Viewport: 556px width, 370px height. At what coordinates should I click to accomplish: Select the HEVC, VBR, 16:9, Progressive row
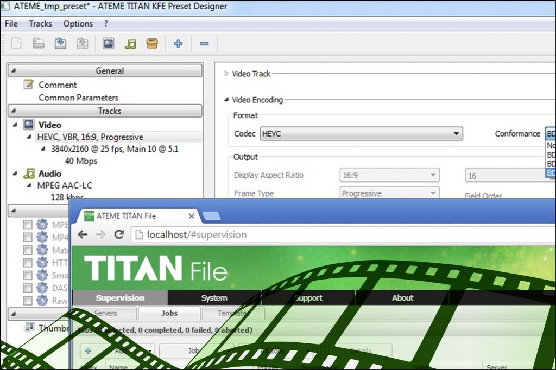[118, 137]
